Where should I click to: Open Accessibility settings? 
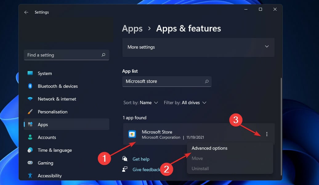tap(67, 176)
